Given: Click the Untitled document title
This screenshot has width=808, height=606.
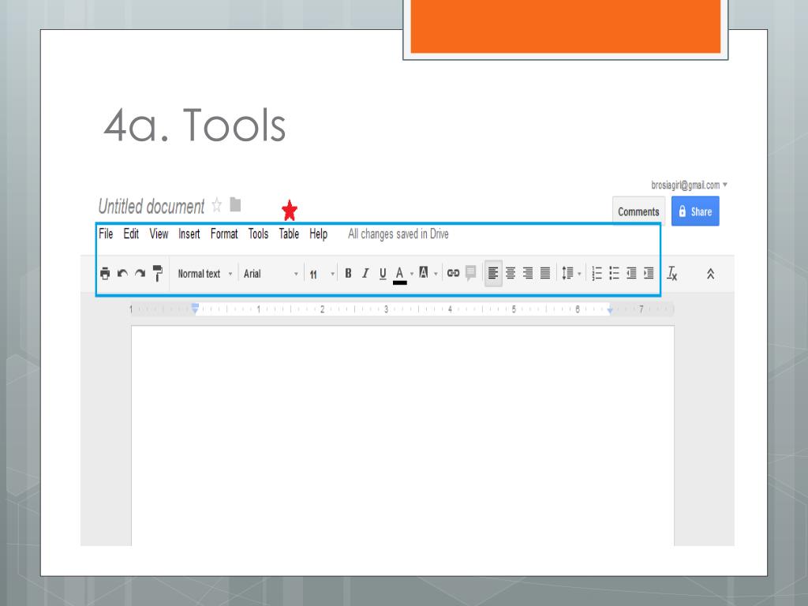Looking at the screenshot, I should click(151, 207).
